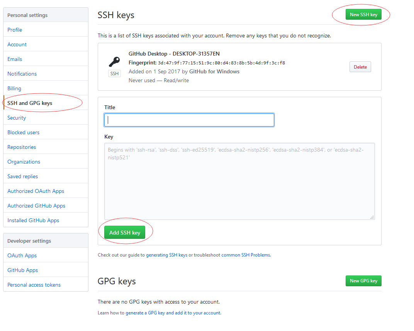The image size is (414, 331).
Task: Focus the Title input field
Action: (189, 120)
